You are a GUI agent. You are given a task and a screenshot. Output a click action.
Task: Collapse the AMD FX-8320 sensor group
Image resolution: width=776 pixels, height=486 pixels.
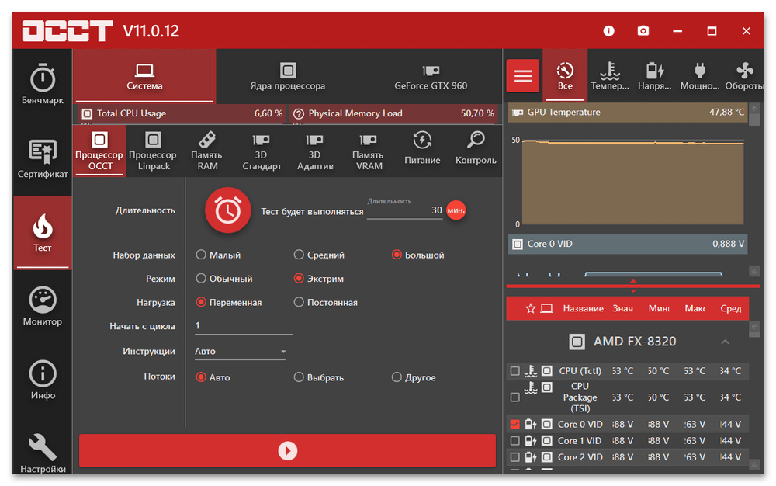725,342
